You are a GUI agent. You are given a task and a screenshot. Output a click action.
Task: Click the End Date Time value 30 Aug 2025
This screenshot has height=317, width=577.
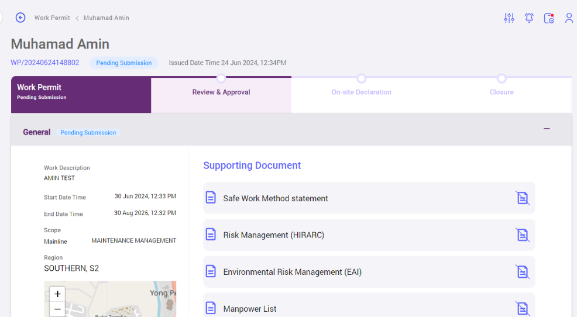[x=145, y=213]
